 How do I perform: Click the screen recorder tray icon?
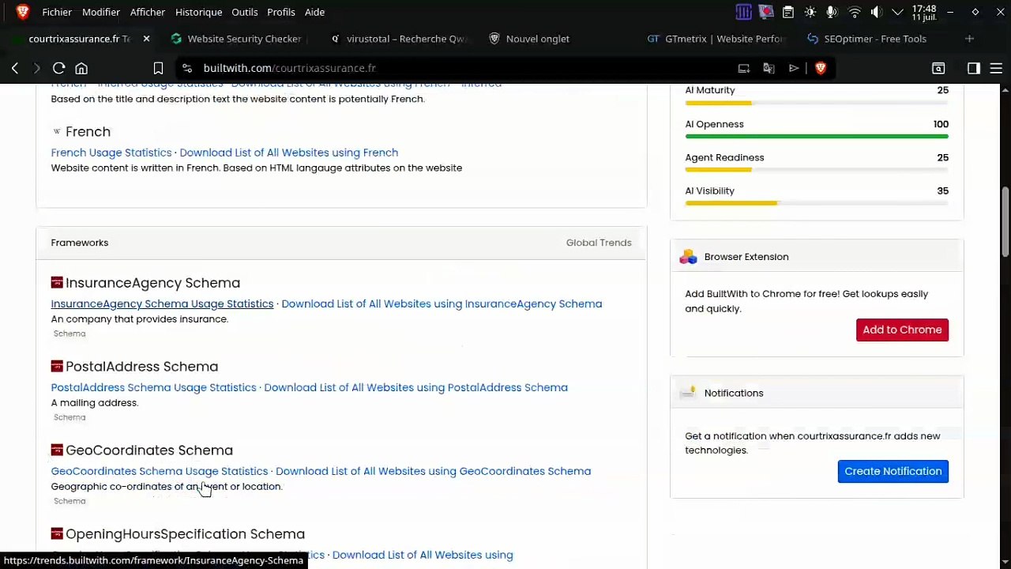tap(766, 12)
